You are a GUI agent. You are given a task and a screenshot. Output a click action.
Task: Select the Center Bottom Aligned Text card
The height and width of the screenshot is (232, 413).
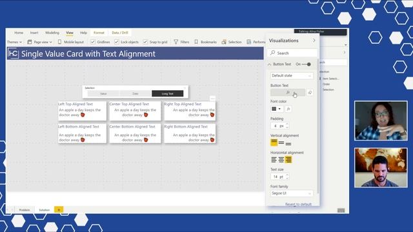(135, 133)
